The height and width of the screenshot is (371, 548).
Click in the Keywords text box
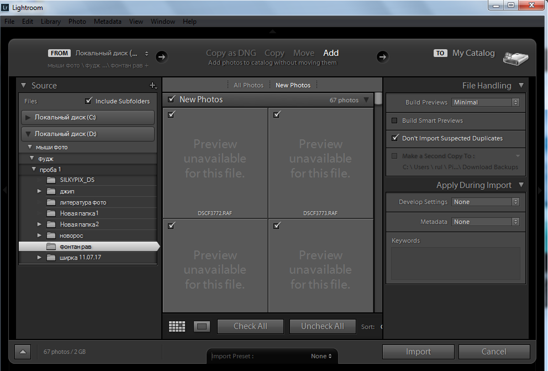(455, 264)
